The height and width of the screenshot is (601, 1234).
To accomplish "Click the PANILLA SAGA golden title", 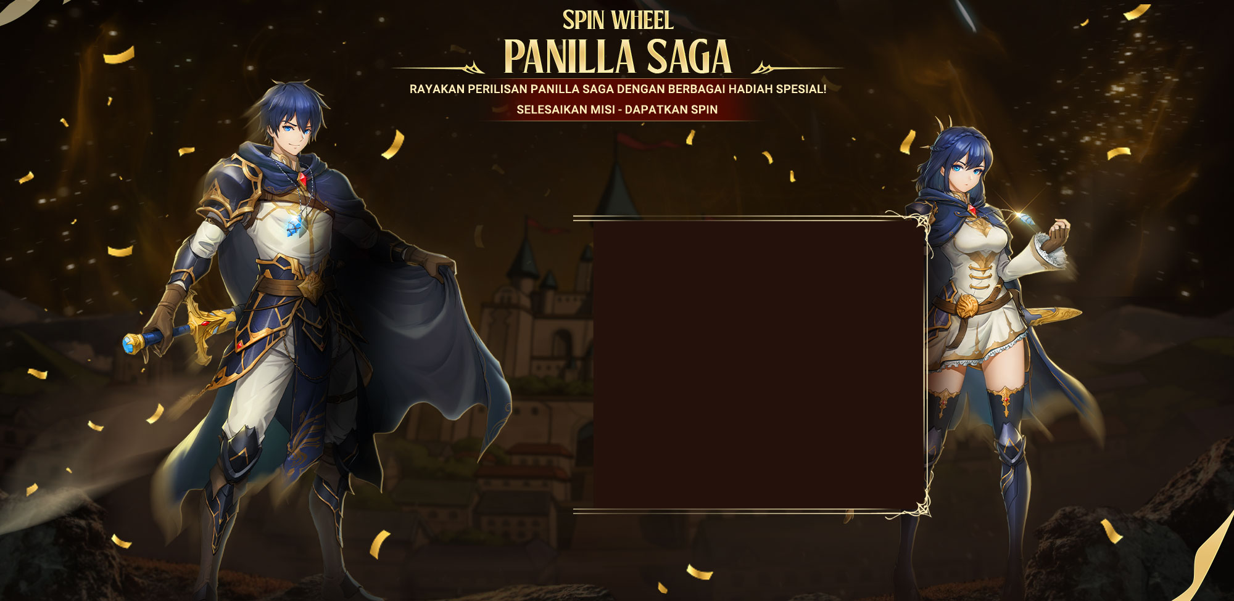I will pos(618,57).
